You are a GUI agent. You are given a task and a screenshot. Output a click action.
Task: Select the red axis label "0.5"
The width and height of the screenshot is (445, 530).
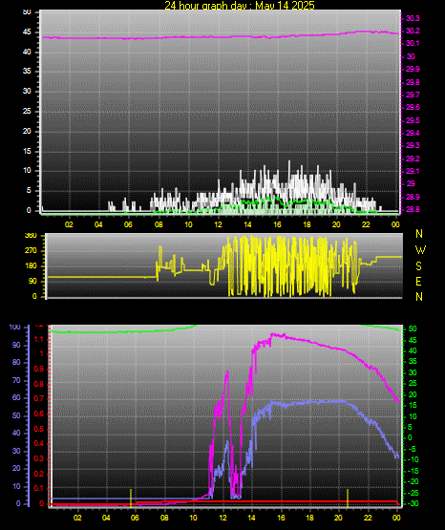[x=39, y=429]
